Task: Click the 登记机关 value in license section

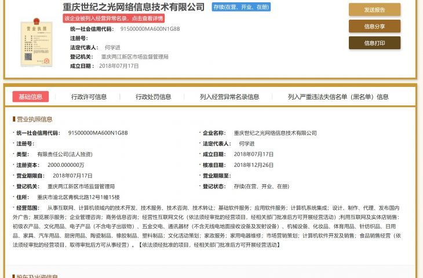Action: (81, 186)
